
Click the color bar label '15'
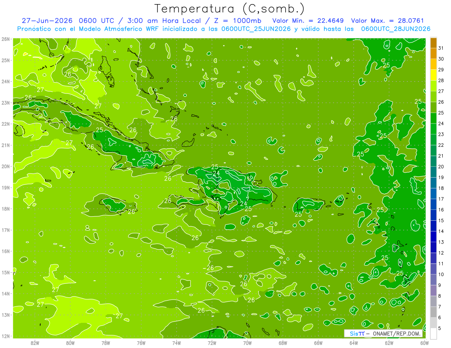(x=441, y=221)
